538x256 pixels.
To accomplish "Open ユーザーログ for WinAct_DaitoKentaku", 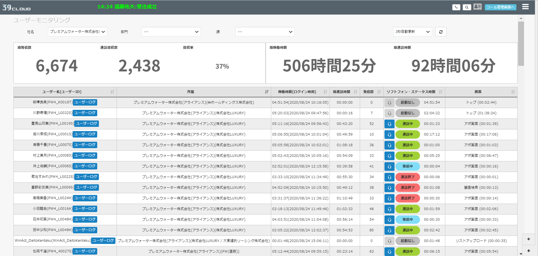I will pos(103,241).
